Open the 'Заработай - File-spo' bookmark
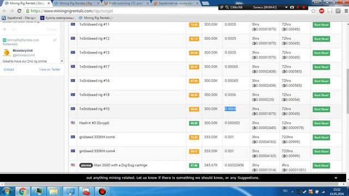Viewport: 349px width, 196px height. (x=19, y=18)
